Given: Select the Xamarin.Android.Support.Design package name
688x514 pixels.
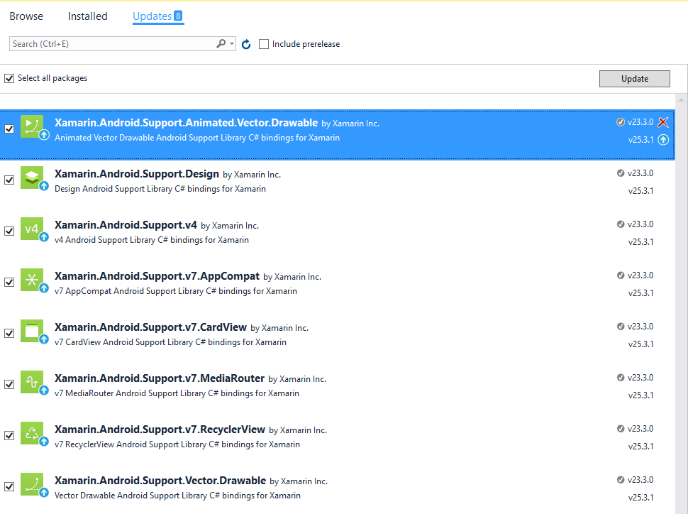Looking at the screenshot, I should coord(136,174).
